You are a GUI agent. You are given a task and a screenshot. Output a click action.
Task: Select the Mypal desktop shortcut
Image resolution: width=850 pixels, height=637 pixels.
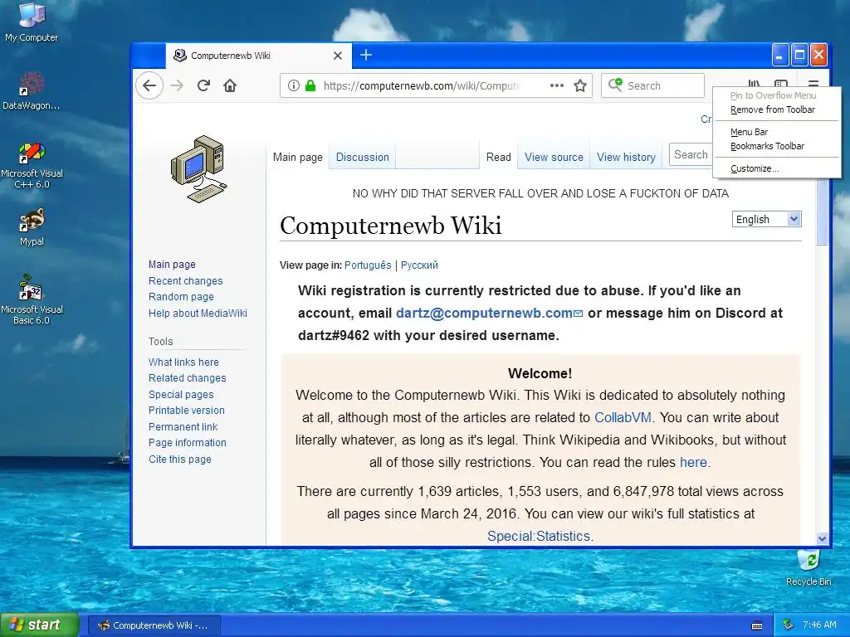pos(32,227)
